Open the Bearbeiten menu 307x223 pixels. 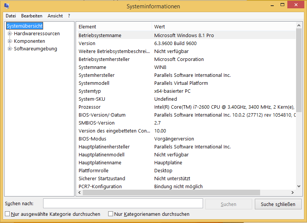[32, 16]
